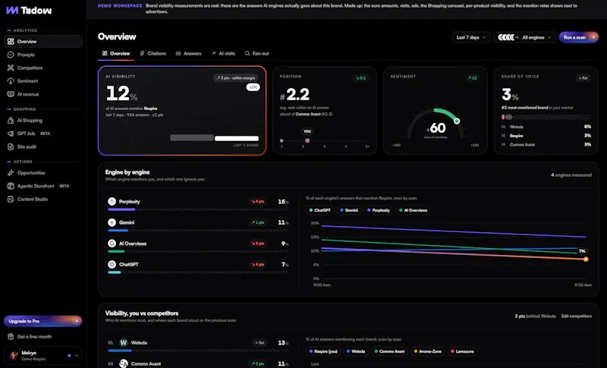Switch to the Answers tab
This screenshot has height=368, width=607.
click(x=188, y=53)
